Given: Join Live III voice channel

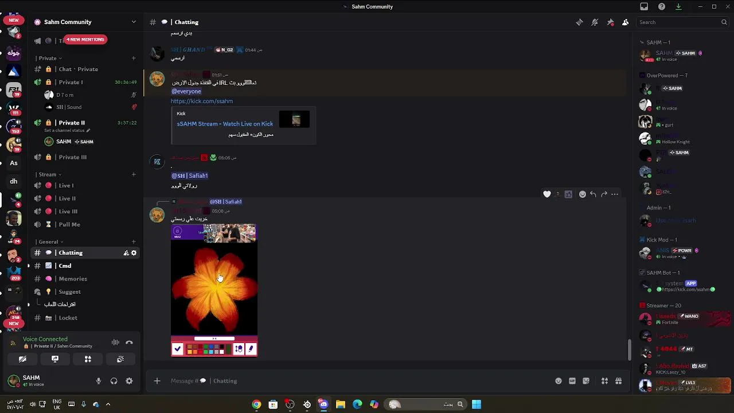Looking at the screenshot, I should tap(85, 211).
